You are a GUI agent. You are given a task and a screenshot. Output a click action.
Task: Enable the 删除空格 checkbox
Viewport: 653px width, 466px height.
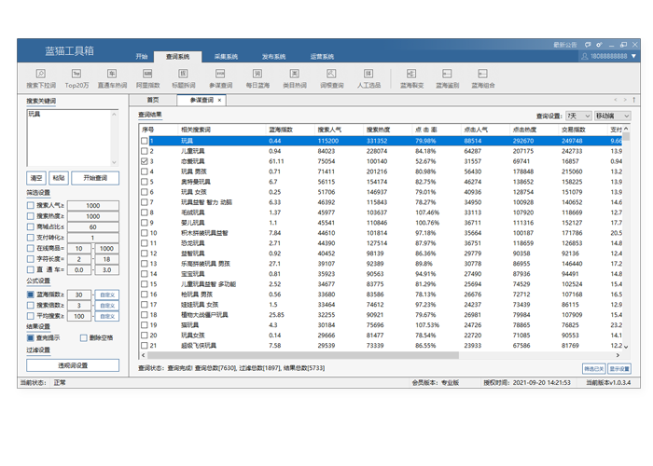tap(84, 337)
